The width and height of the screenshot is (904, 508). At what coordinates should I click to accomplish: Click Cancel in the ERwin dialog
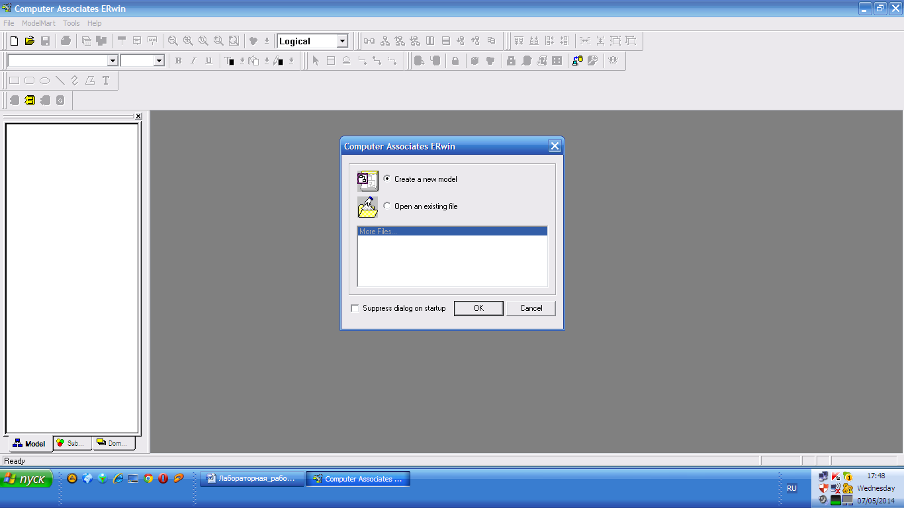(531, 308)
